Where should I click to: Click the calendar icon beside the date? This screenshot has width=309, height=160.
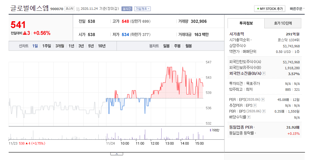(x=78, y=9)
